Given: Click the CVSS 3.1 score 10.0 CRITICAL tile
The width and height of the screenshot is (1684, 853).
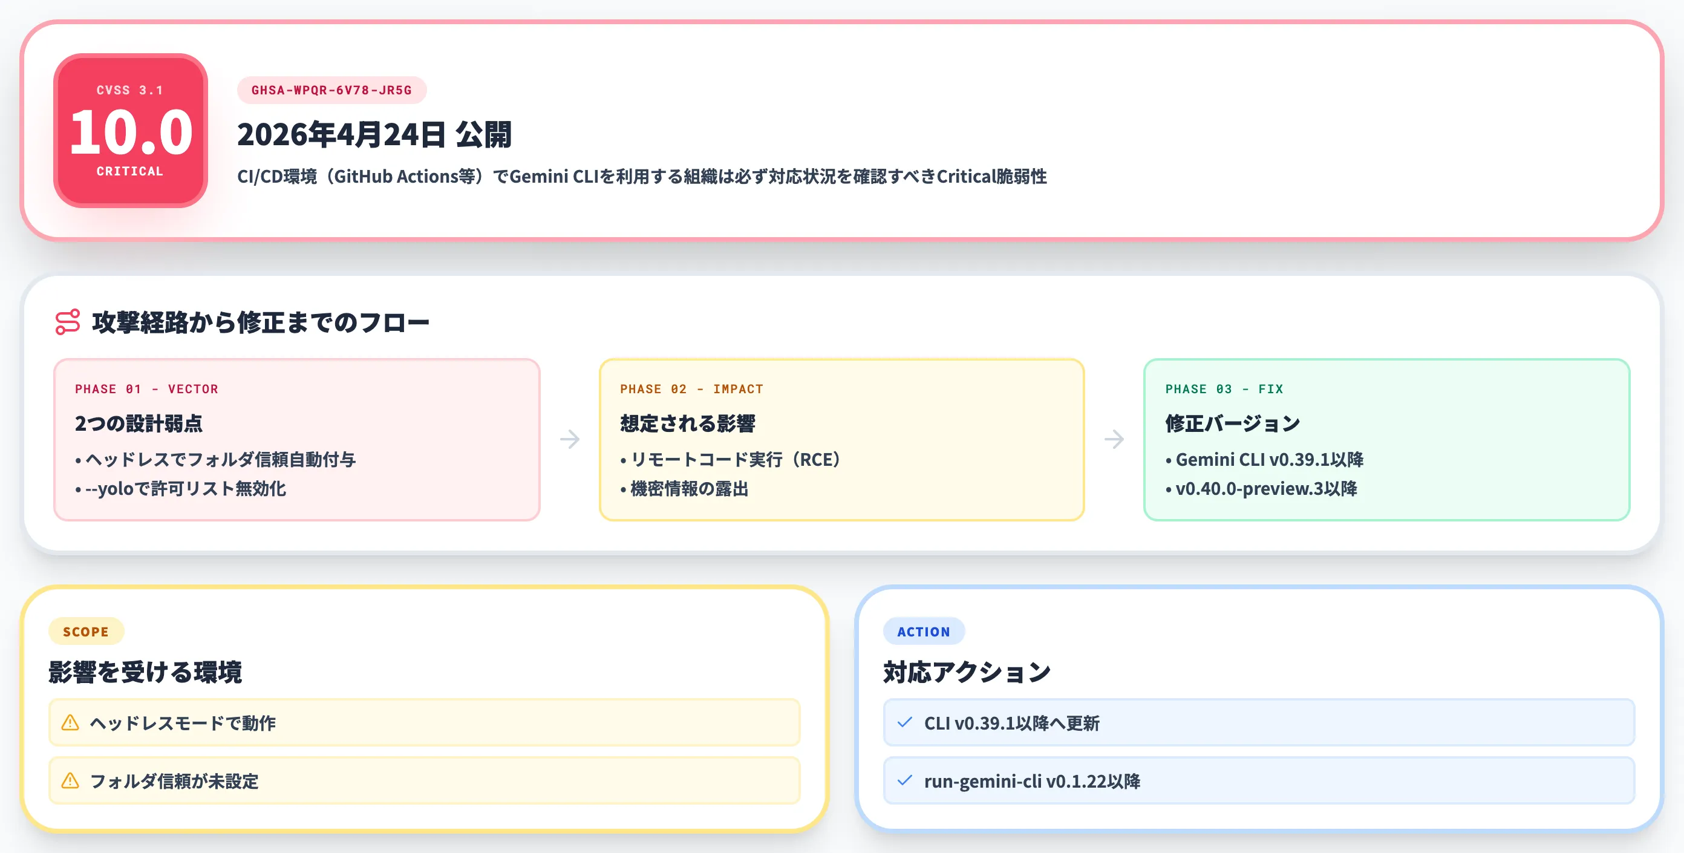Looking at the screenshot, I should 131,131.
